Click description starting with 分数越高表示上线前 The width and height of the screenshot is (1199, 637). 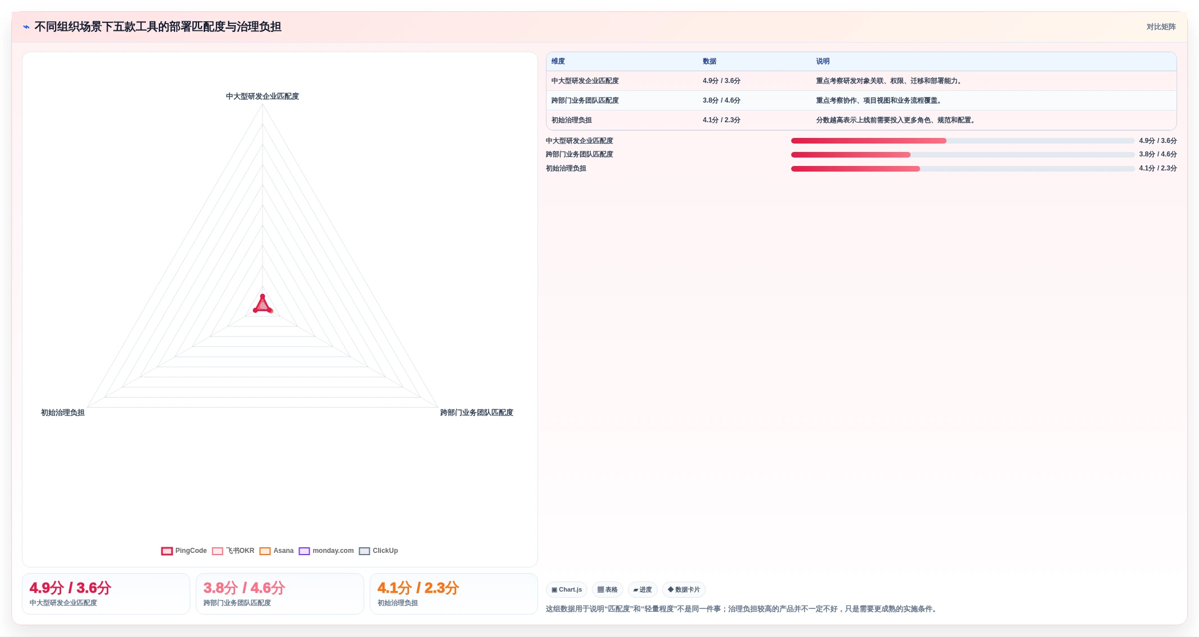[897, 121]
